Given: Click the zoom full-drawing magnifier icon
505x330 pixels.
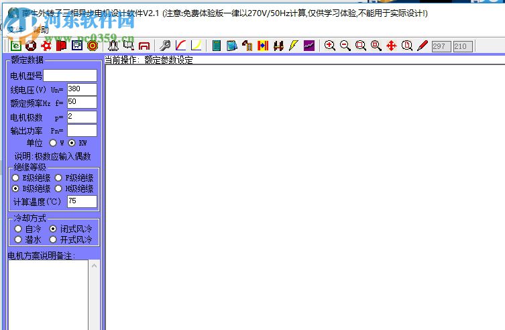Looking at the screenshot, I should [376, 46].
